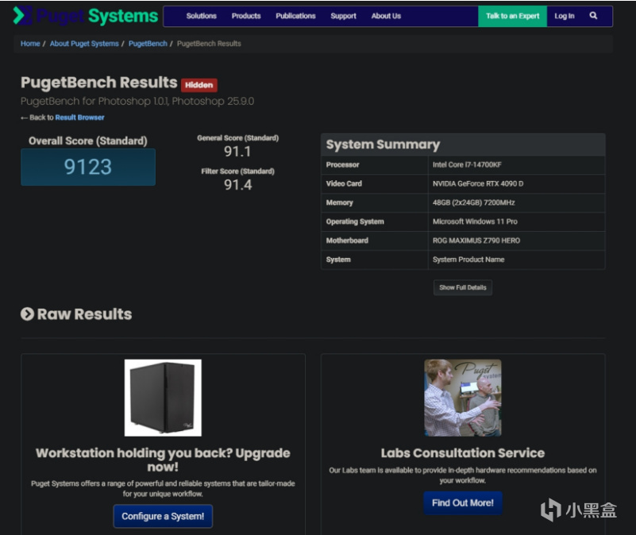Click Show Full Details button
The height and width of the screenshot is (535, 636).
coord(463,287)
